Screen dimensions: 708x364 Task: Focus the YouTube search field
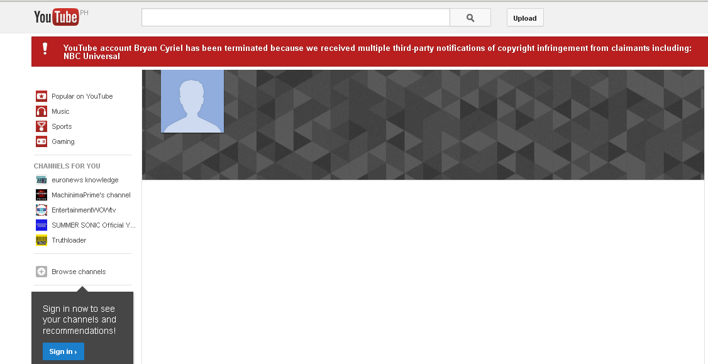coord(296,18)
